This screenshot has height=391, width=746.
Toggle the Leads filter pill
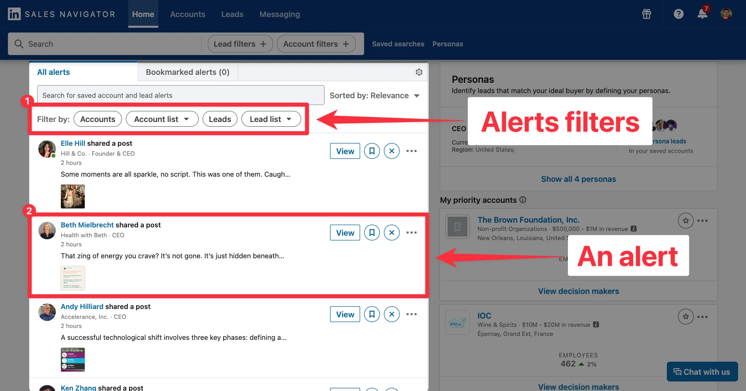click(220, 119)
